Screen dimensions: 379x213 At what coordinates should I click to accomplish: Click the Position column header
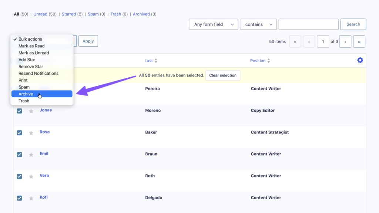258,61
